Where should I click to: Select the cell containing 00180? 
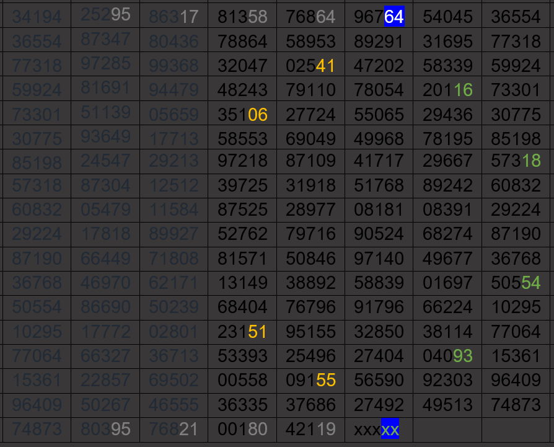242,430
